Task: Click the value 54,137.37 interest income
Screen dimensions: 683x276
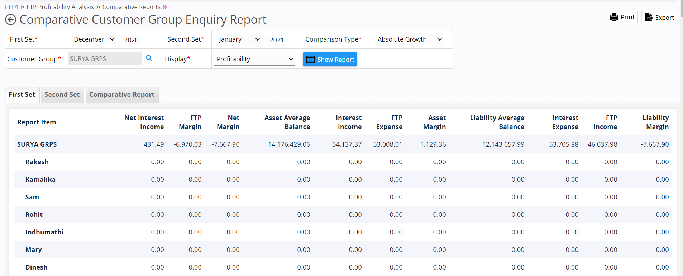Action: point(347,144)
